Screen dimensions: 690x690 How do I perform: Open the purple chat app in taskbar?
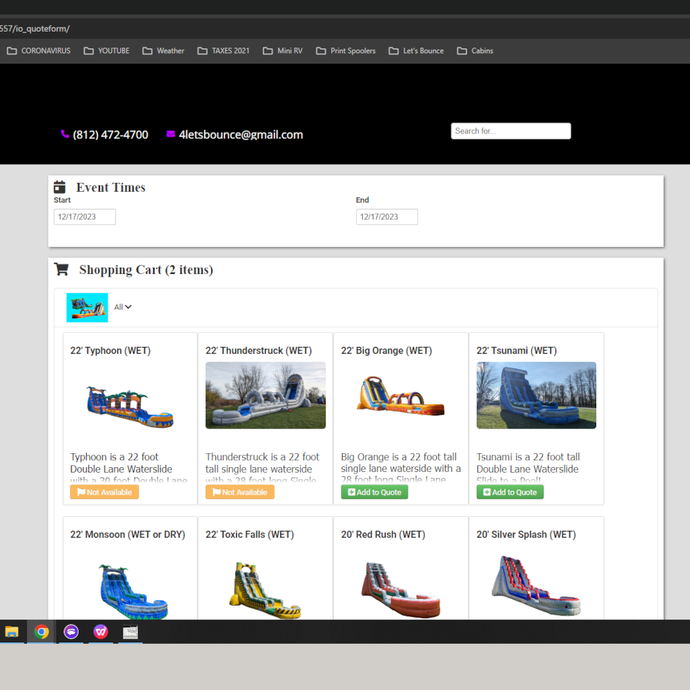coord(71,632)
